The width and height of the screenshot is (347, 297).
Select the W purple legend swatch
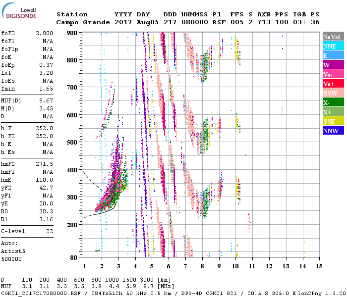333,65
